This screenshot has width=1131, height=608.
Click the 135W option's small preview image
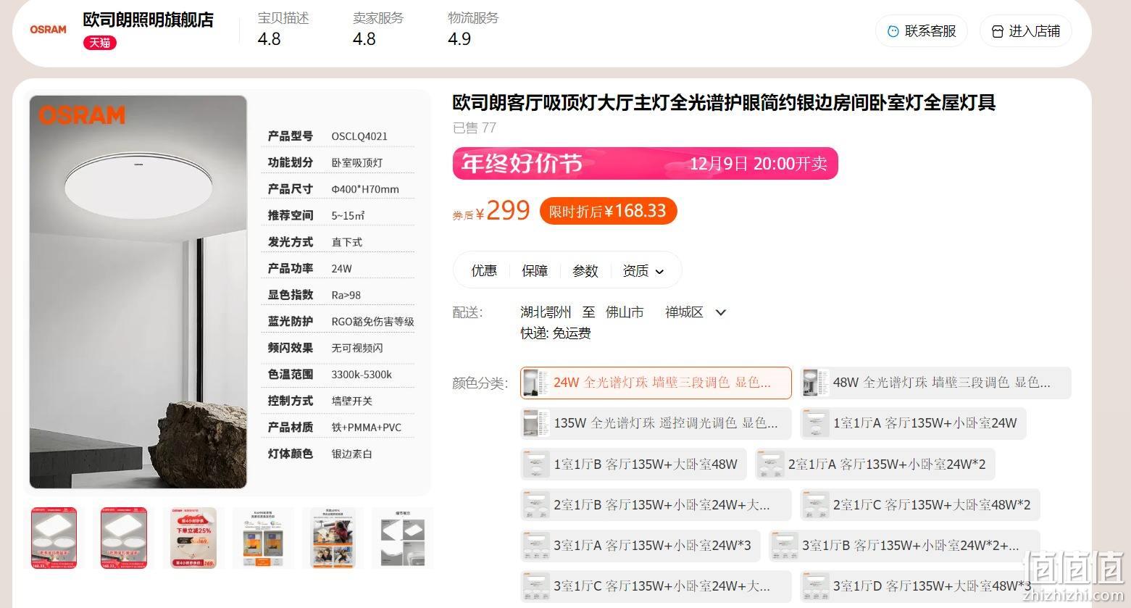tap(536, 423)
